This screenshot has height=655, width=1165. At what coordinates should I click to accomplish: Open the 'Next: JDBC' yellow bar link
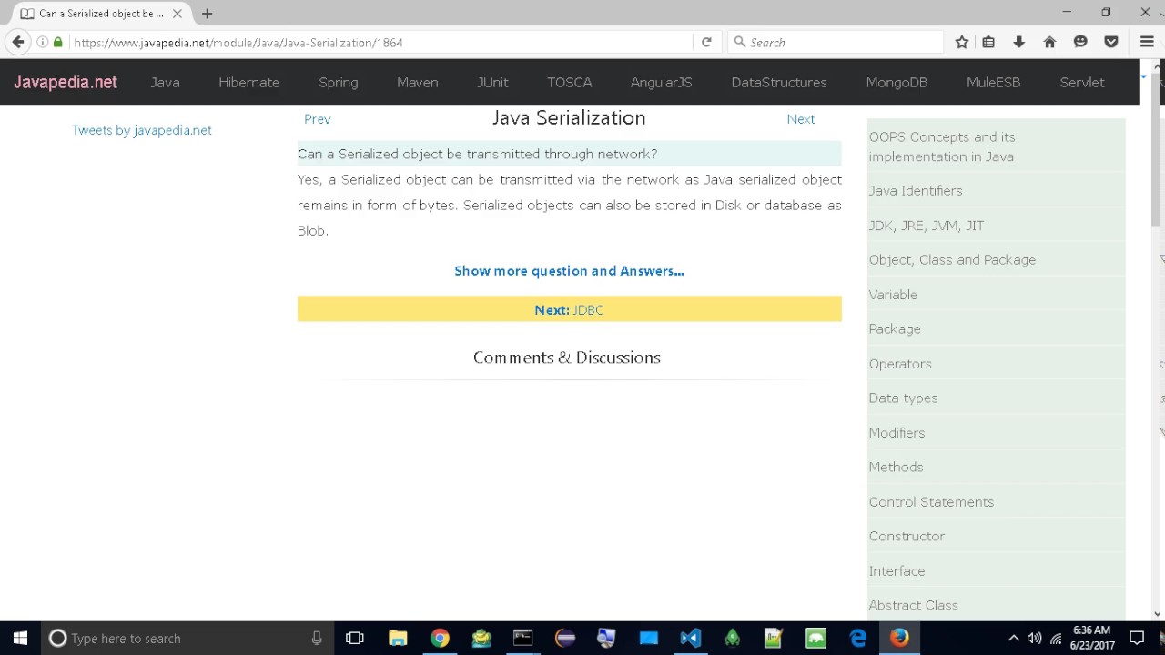coord(569,310)
